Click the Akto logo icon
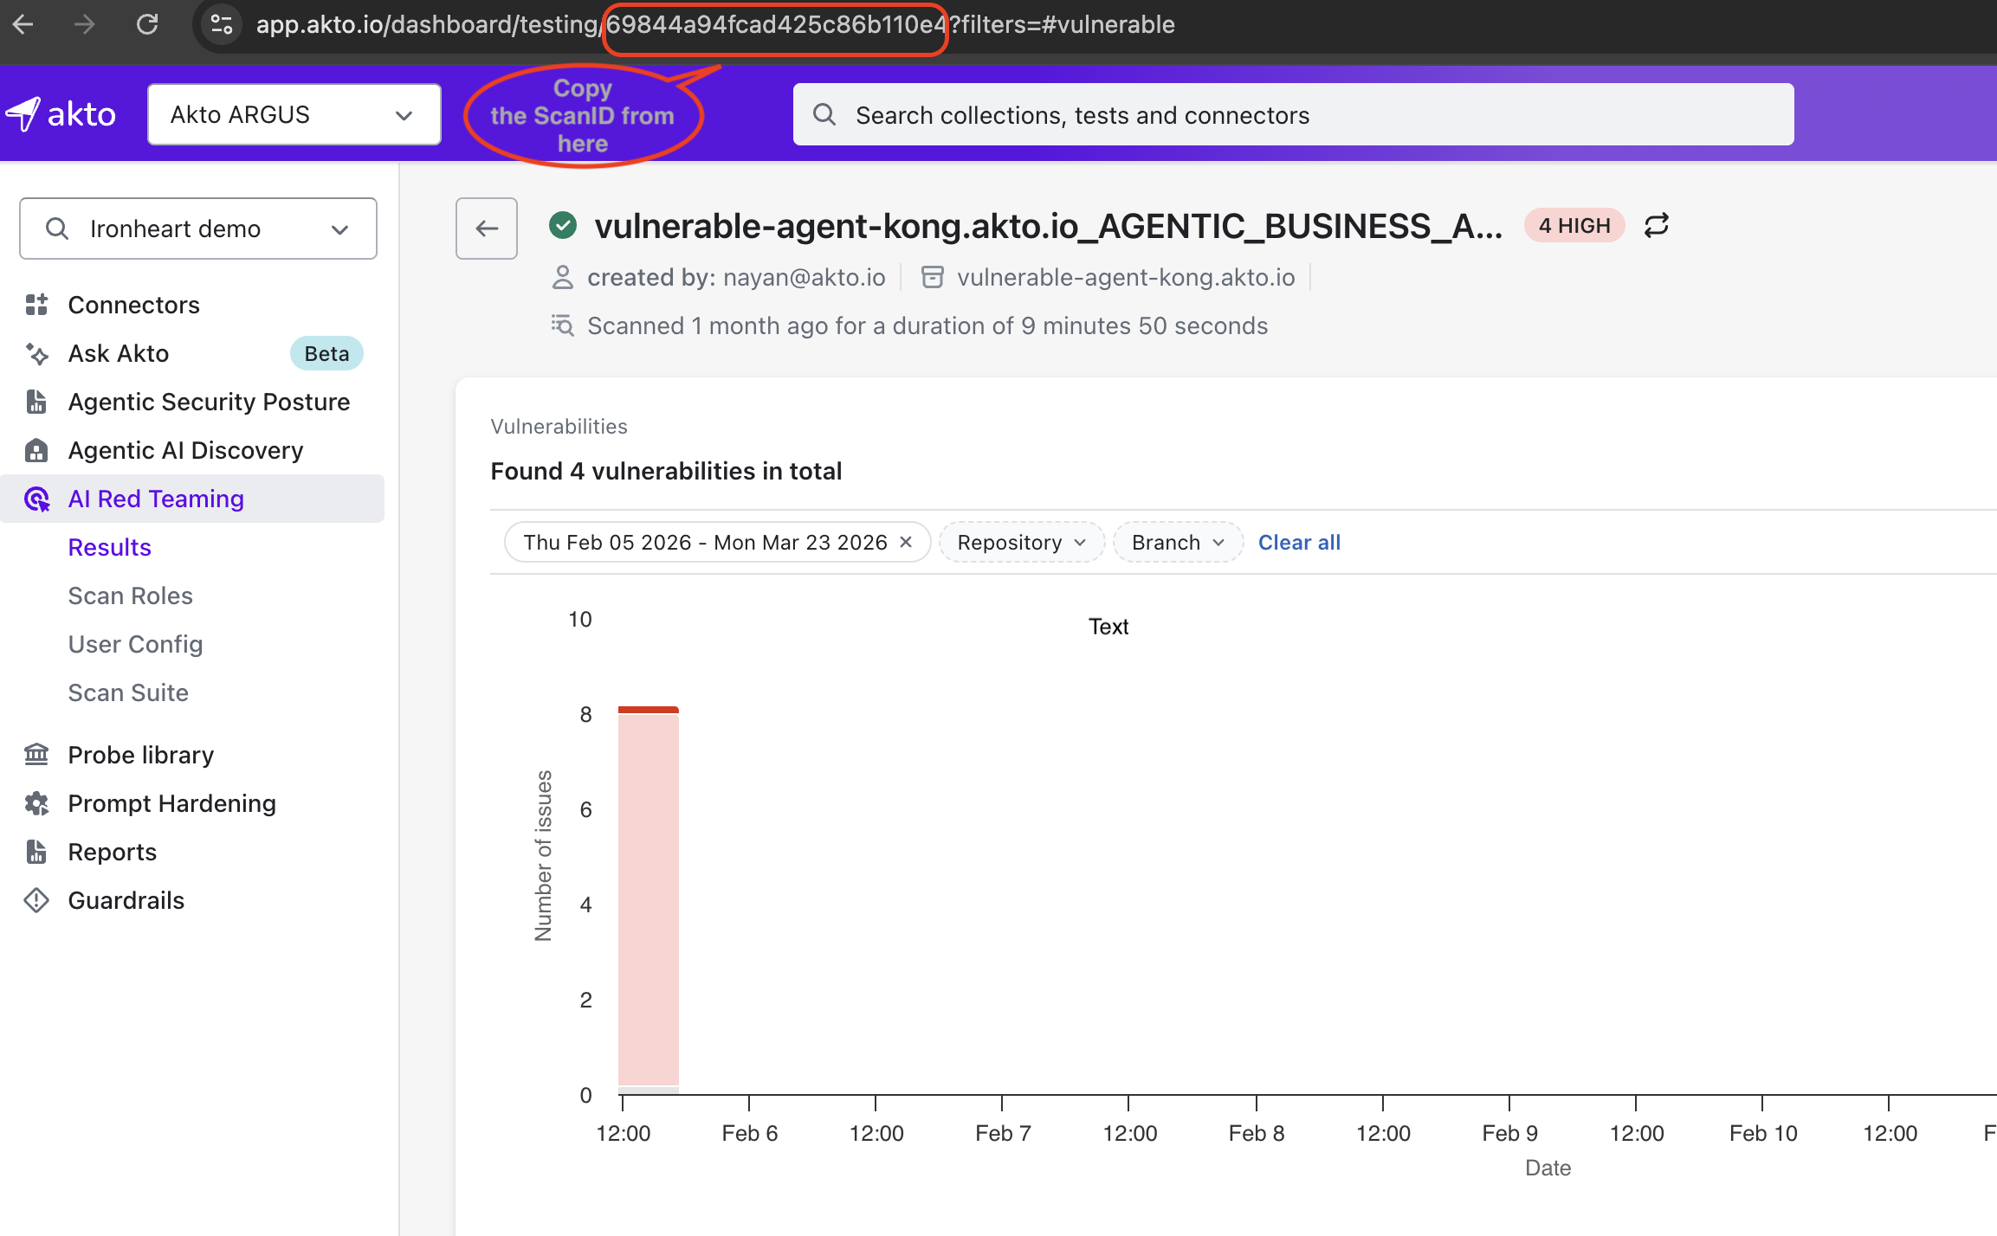The width and height of the screenshot is (1997, 1236). tap(23, 113)
